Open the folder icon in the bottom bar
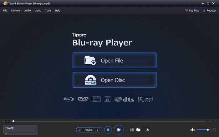The width and height of the screenshot is (219, 137). [x=138, y=130]
